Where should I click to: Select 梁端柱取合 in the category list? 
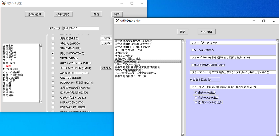tap(10, 55)
